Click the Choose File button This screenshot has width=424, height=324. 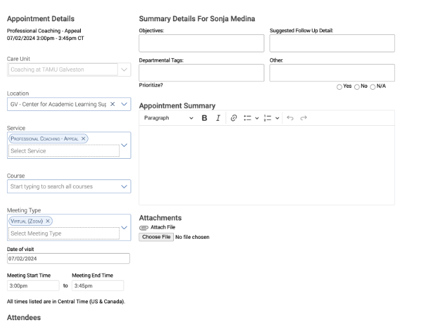[x=156, y=237]
